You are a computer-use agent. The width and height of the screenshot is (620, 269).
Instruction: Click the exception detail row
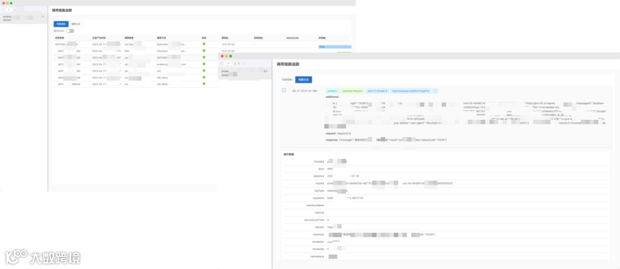tap(445, 241)
